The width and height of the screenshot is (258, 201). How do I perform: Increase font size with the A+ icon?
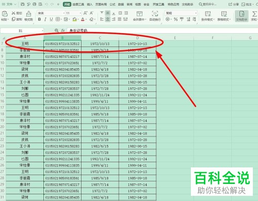pyautogui.click(x=85, y=13)
